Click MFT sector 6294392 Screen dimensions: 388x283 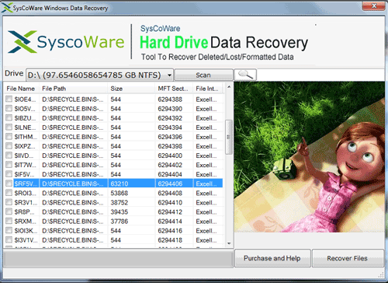click(x=170, y=118)
